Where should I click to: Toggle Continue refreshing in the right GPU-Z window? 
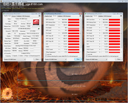pos(87,56)
